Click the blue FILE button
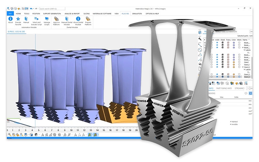The image size is (259, 162). [x=10, y=14]
